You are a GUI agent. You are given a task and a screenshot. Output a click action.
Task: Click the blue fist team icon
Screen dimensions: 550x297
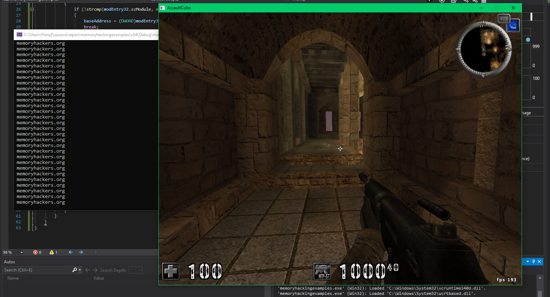[513, 25]
